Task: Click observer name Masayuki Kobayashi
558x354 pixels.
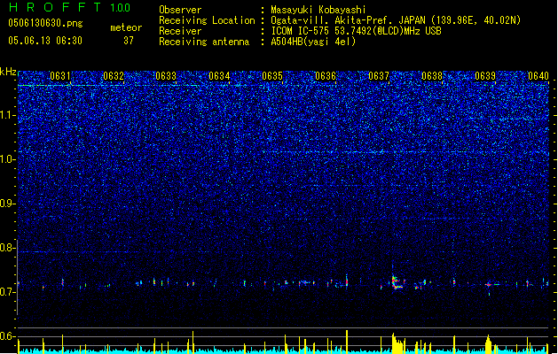Action: pyautogui.click(x=318, y=10)
